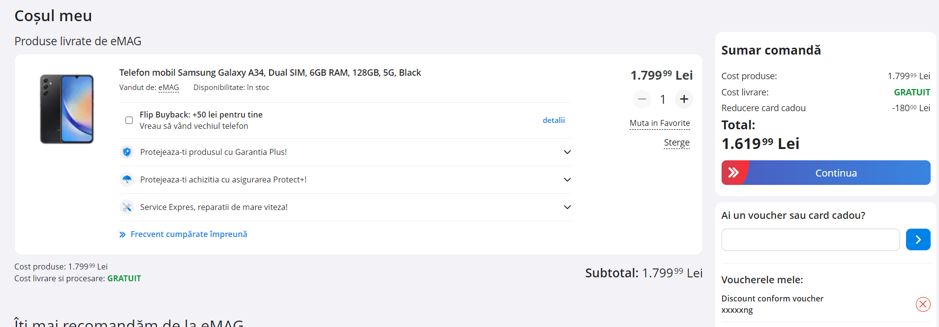This screenshot has height=327, width=939.
Task: Decrease quantity with the minus button
Action: point(642,99)
